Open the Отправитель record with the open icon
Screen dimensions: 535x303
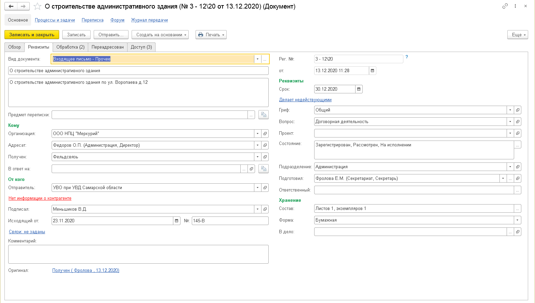click(265, 188)
